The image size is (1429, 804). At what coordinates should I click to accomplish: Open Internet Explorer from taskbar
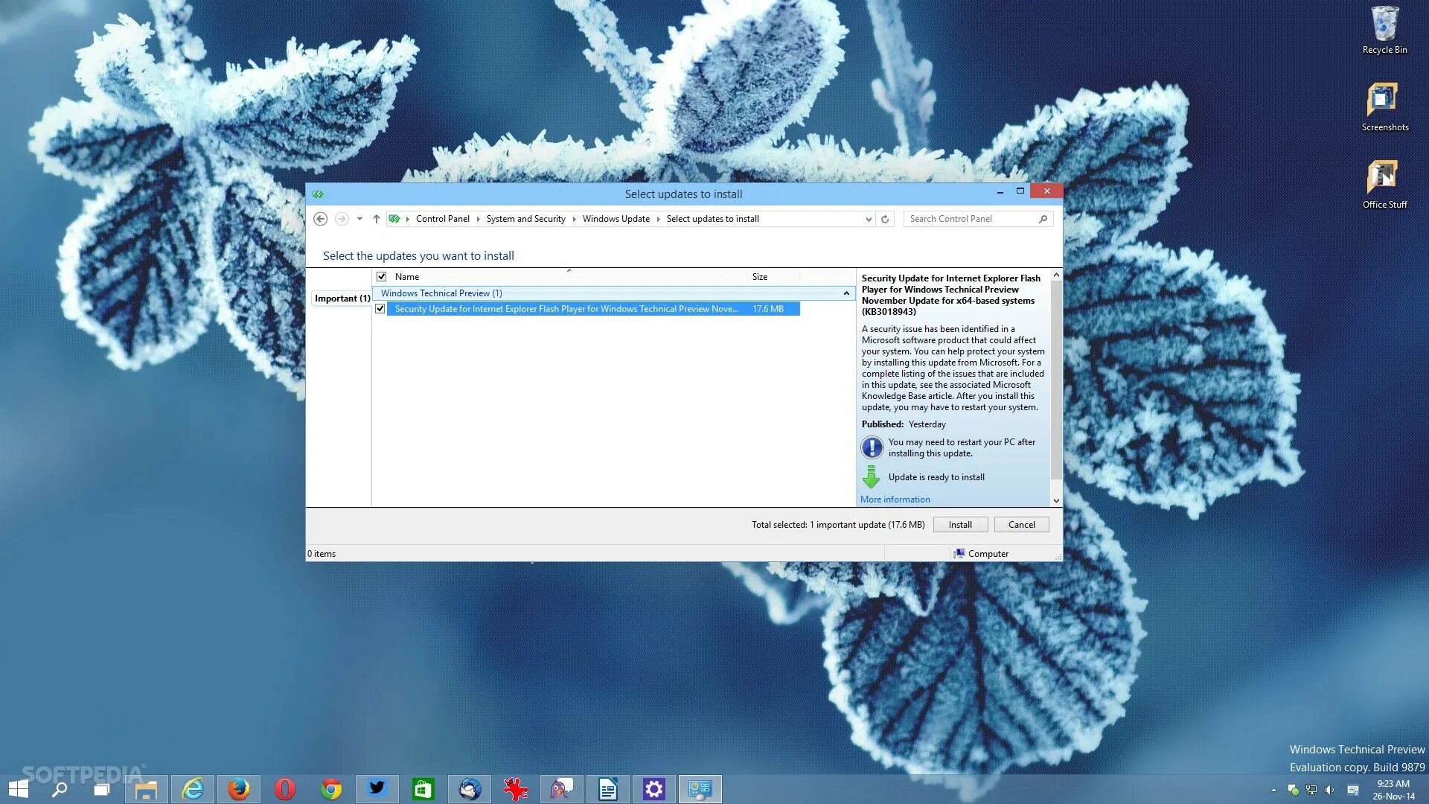(x=193, y=789)
